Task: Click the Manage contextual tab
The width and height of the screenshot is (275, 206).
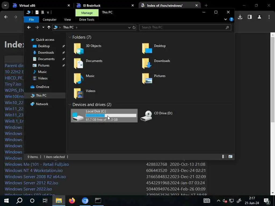Action: point(87,13)
